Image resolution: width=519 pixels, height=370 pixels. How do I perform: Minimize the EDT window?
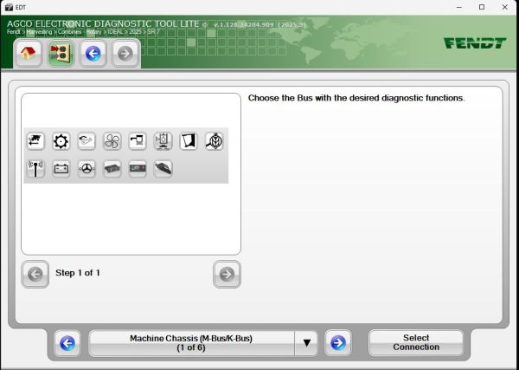click(458, 7)
